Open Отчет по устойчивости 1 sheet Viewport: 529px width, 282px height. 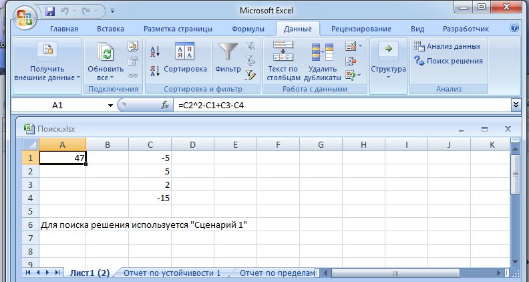[x=172, y=273]
